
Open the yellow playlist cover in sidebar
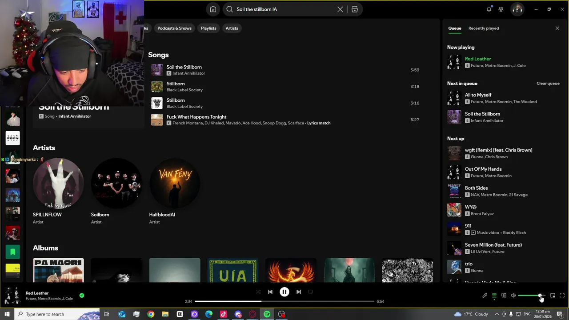[x=13, y=271]
